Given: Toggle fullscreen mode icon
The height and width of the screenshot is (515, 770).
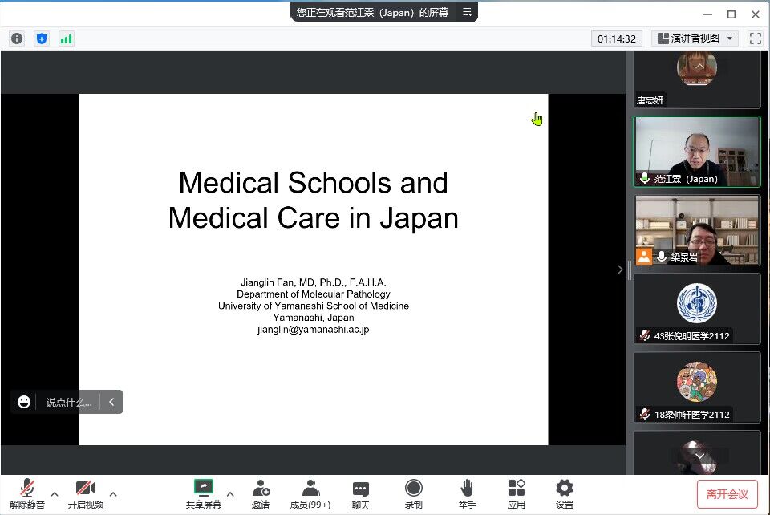Looking at the screenshot, I should point(755,39).
